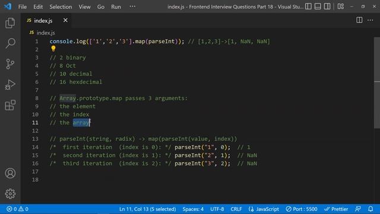Open the View menu
The image size is (380, 214).
coord(84,7)
